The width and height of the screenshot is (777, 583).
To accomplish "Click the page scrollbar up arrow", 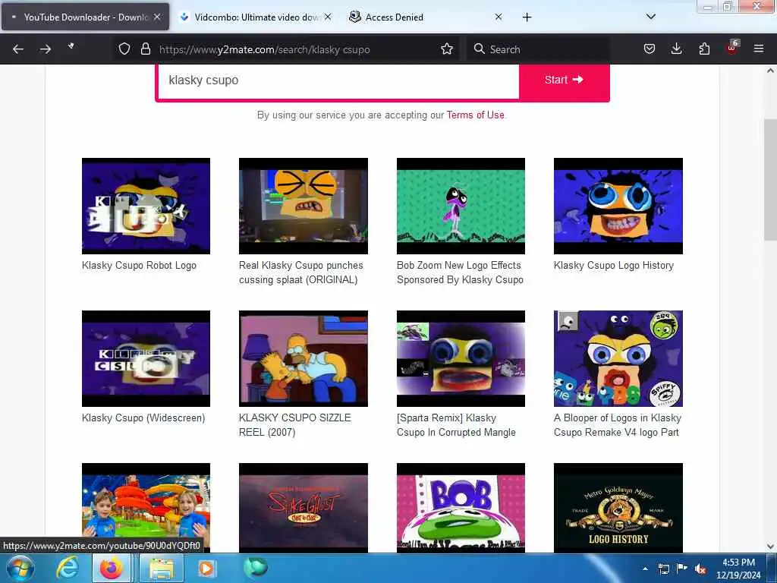I will [770, 71].
